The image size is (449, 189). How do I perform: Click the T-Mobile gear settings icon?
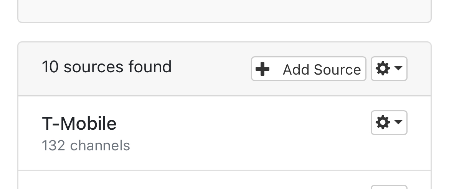tap(383, 123)
